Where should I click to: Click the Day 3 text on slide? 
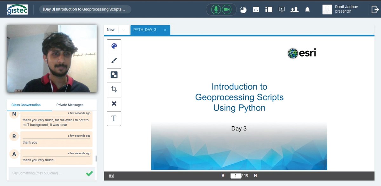[239, 129]
